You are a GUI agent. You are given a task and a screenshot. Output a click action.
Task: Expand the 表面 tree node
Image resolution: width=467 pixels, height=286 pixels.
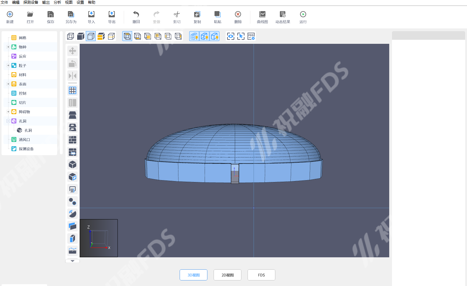click(x=8, y=84)
